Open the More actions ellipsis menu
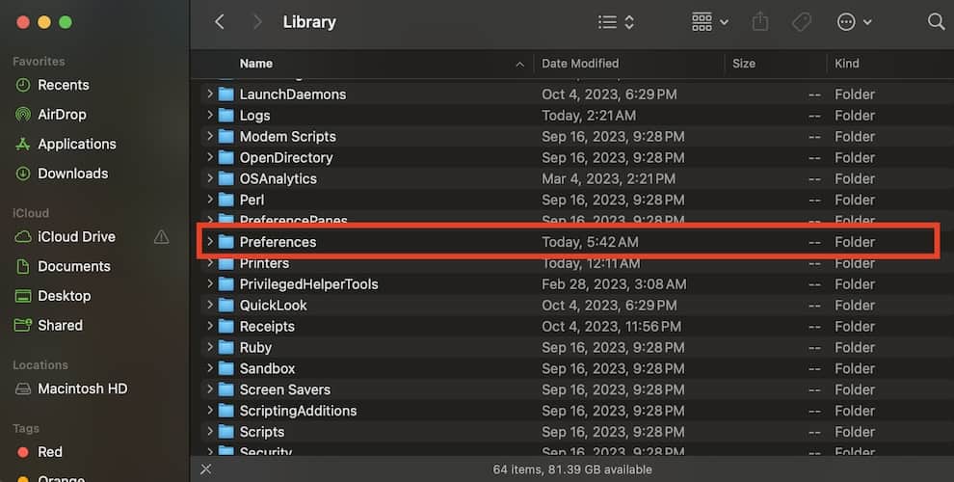The width and height of the screenshot is (954, 482). (x=854, y=21)
